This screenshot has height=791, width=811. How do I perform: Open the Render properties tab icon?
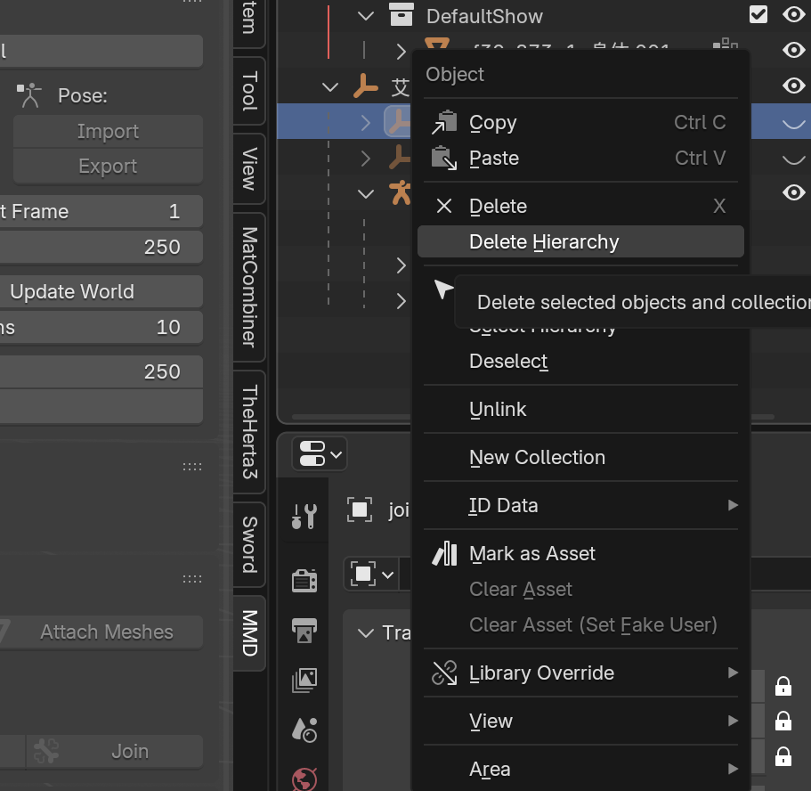pyautogui.click(x=304, y=581)
